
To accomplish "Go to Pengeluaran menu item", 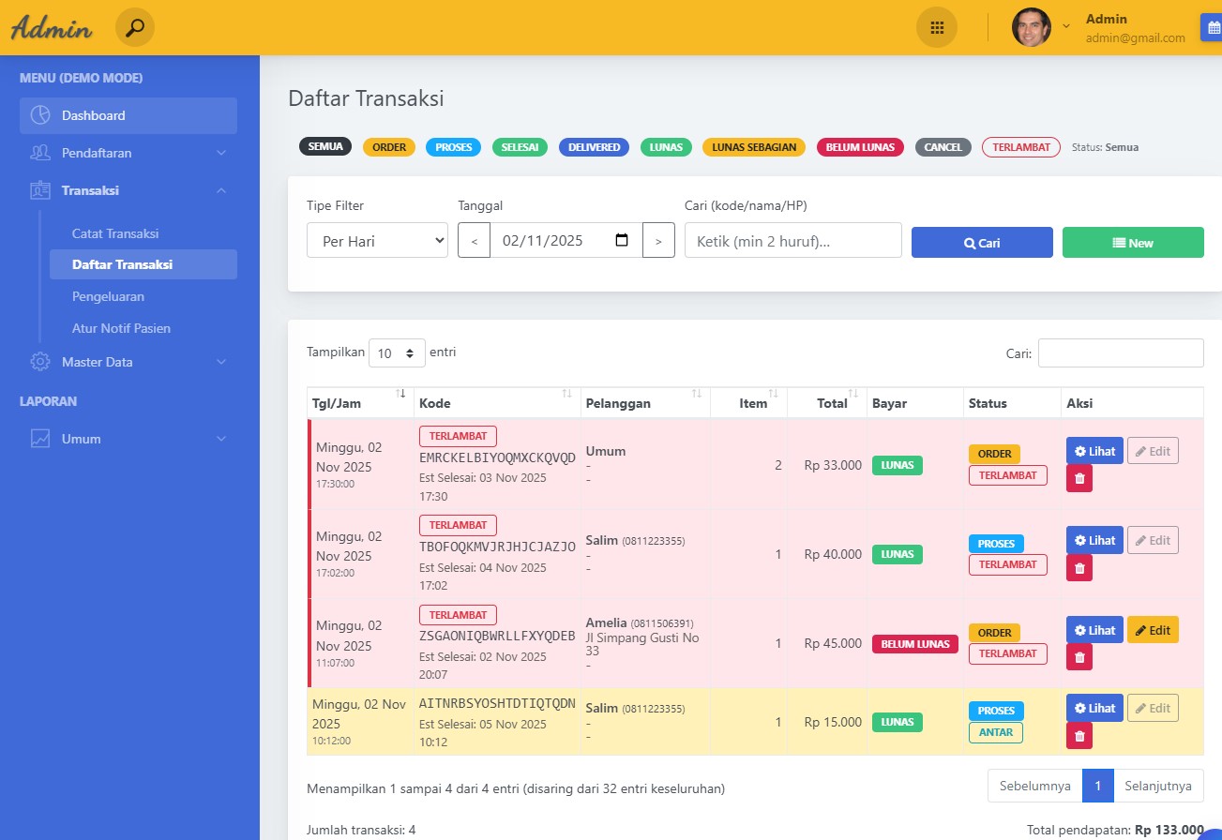I will (x=108, y=296).
